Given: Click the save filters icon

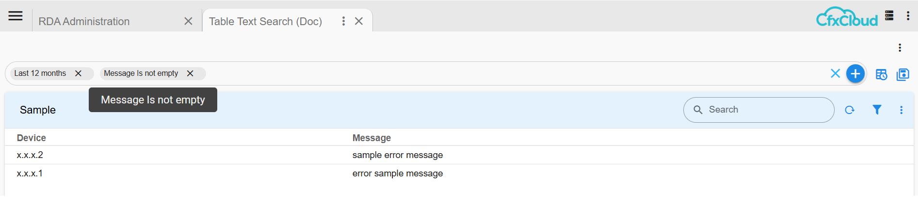Looking at the screenshot, I should tap(902, 74).
